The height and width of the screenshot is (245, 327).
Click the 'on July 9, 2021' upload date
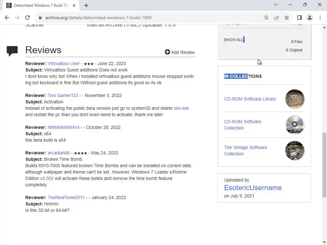pos(239,196)
